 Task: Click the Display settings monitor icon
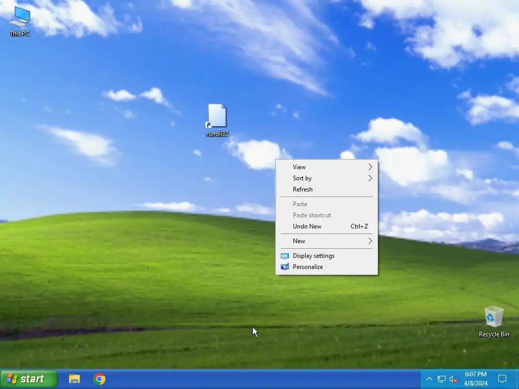[285, 256]
